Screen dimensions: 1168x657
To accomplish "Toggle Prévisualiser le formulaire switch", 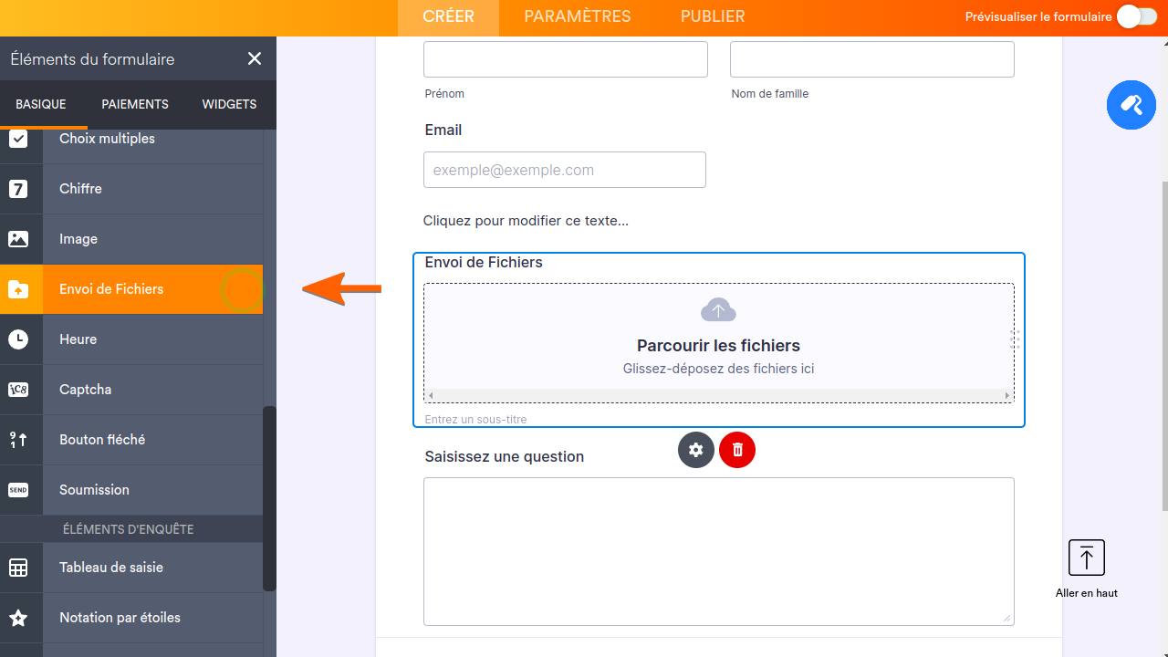I will 1136,16.
